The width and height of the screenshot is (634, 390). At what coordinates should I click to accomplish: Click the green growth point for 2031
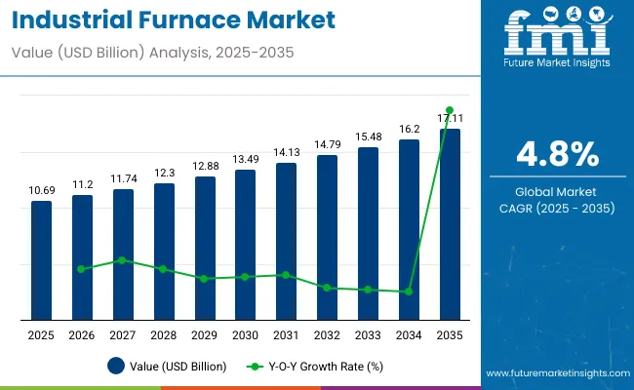[x=286, y=275]
